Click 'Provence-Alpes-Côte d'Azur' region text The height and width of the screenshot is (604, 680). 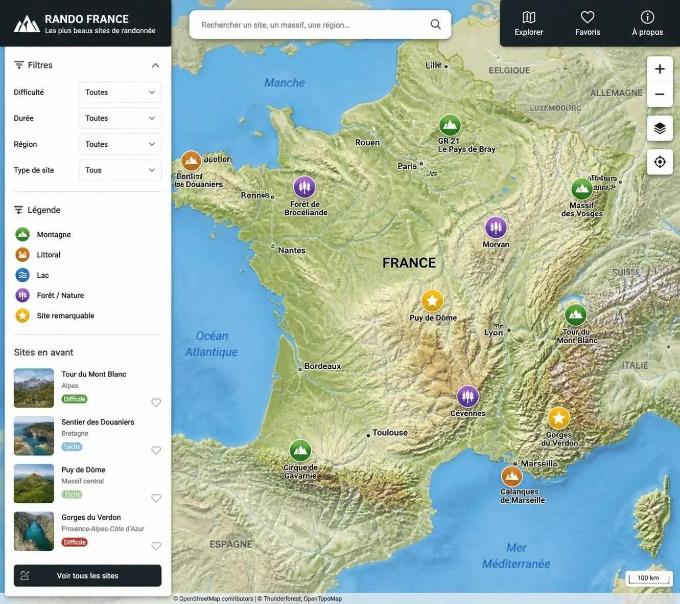coord(103,529)
